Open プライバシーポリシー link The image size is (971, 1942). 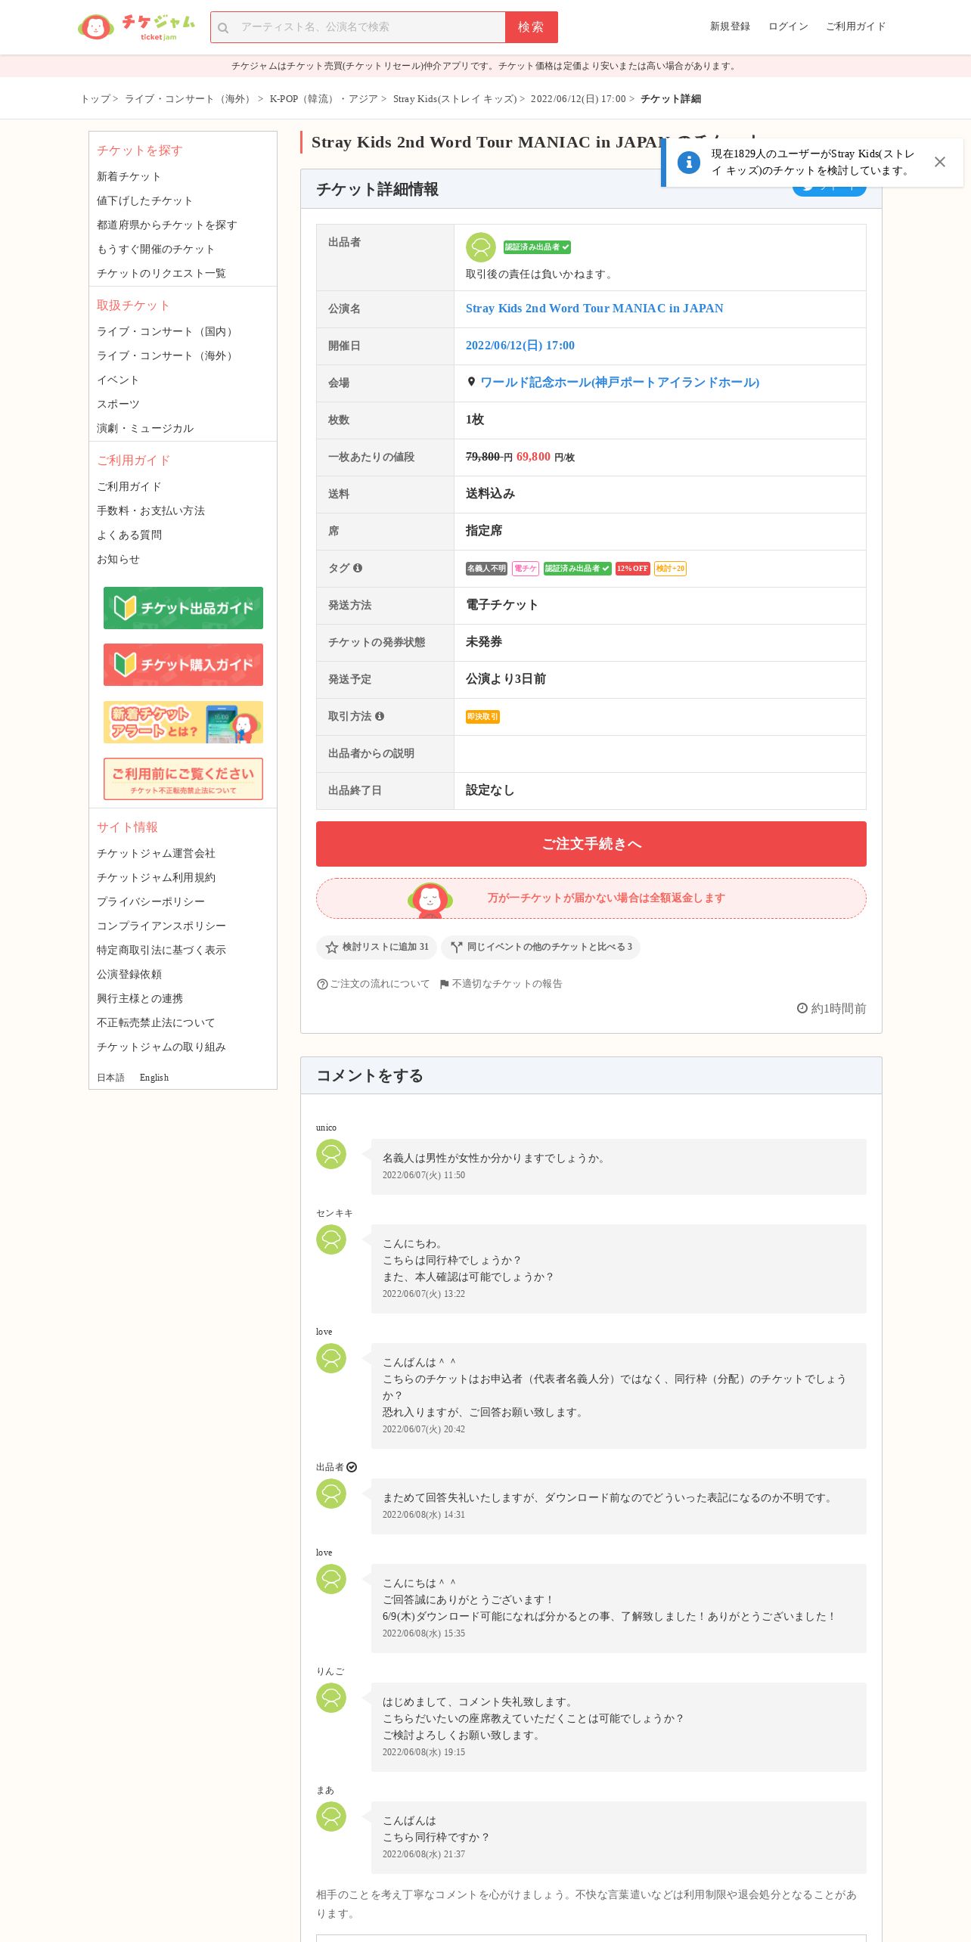click(x=150, y=901)
